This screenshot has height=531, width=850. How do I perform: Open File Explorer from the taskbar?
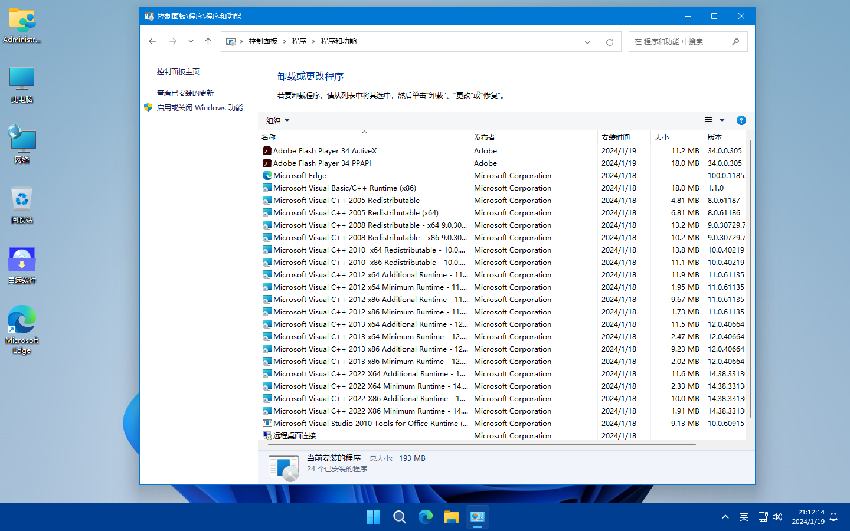point(452,517)
